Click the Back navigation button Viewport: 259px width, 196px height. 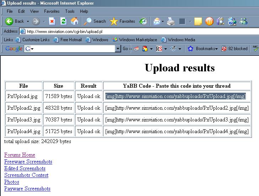[15, 21]
